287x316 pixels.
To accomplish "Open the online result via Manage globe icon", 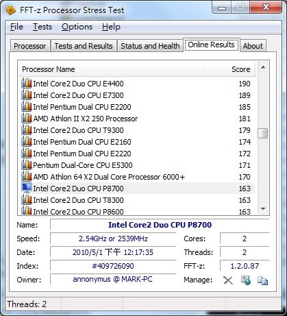I will pos(246,280).
